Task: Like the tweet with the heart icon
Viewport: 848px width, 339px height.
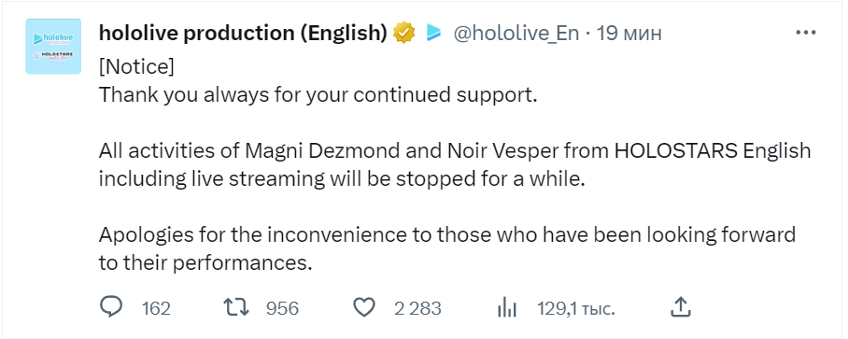Action: click(364, 307)
